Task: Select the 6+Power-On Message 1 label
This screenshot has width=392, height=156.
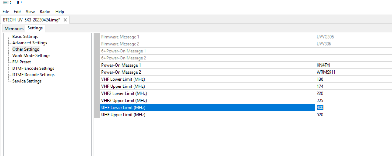Action: click(124, 51)
